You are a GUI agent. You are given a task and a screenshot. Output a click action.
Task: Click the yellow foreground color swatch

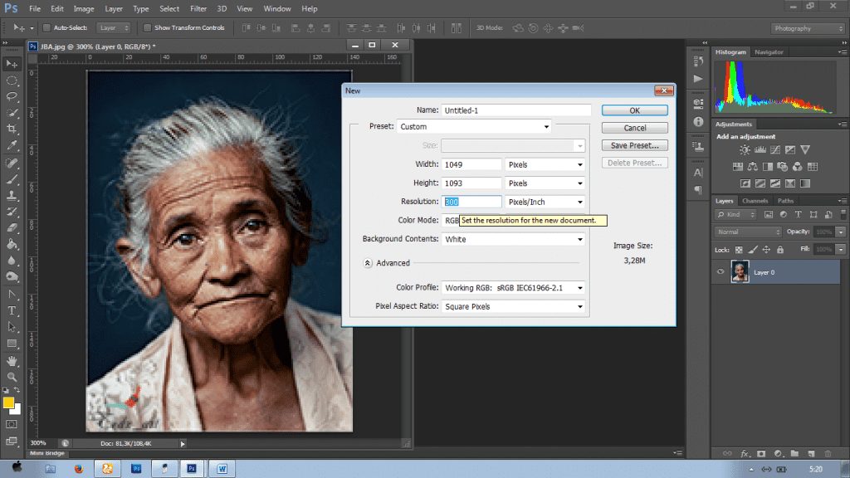(x=8, y=403)
